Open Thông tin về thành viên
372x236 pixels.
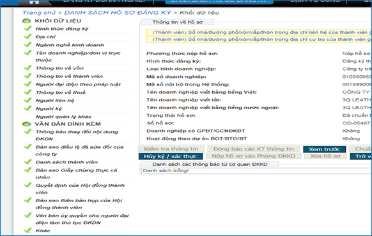click(x=69, y=76)
